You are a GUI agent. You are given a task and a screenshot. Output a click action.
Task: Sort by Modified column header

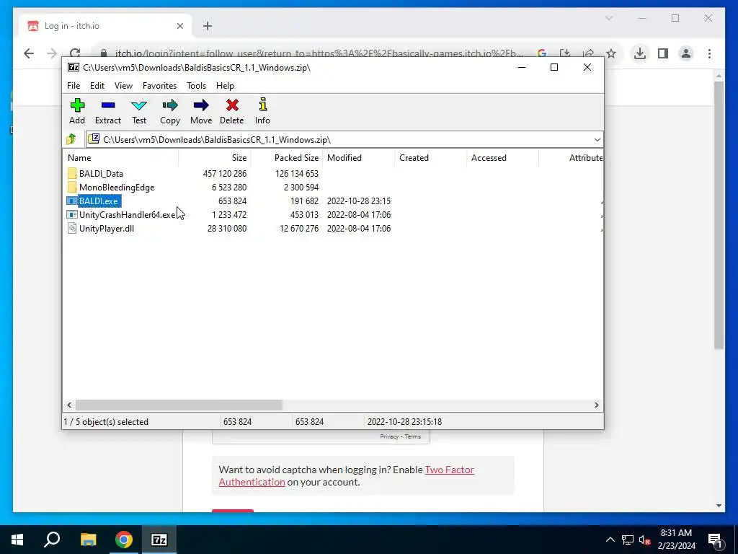pyautogui.click(x=359, y=158)
